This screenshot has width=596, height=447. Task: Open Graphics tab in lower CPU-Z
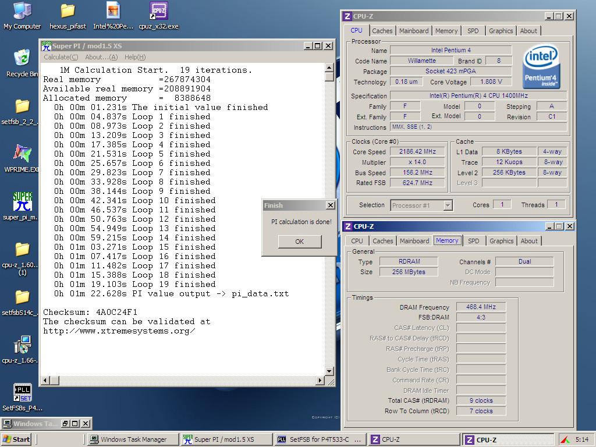[501, 241]
